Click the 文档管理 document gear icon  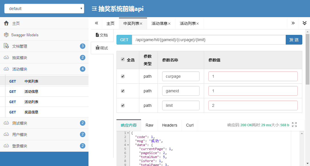point(6,46)
